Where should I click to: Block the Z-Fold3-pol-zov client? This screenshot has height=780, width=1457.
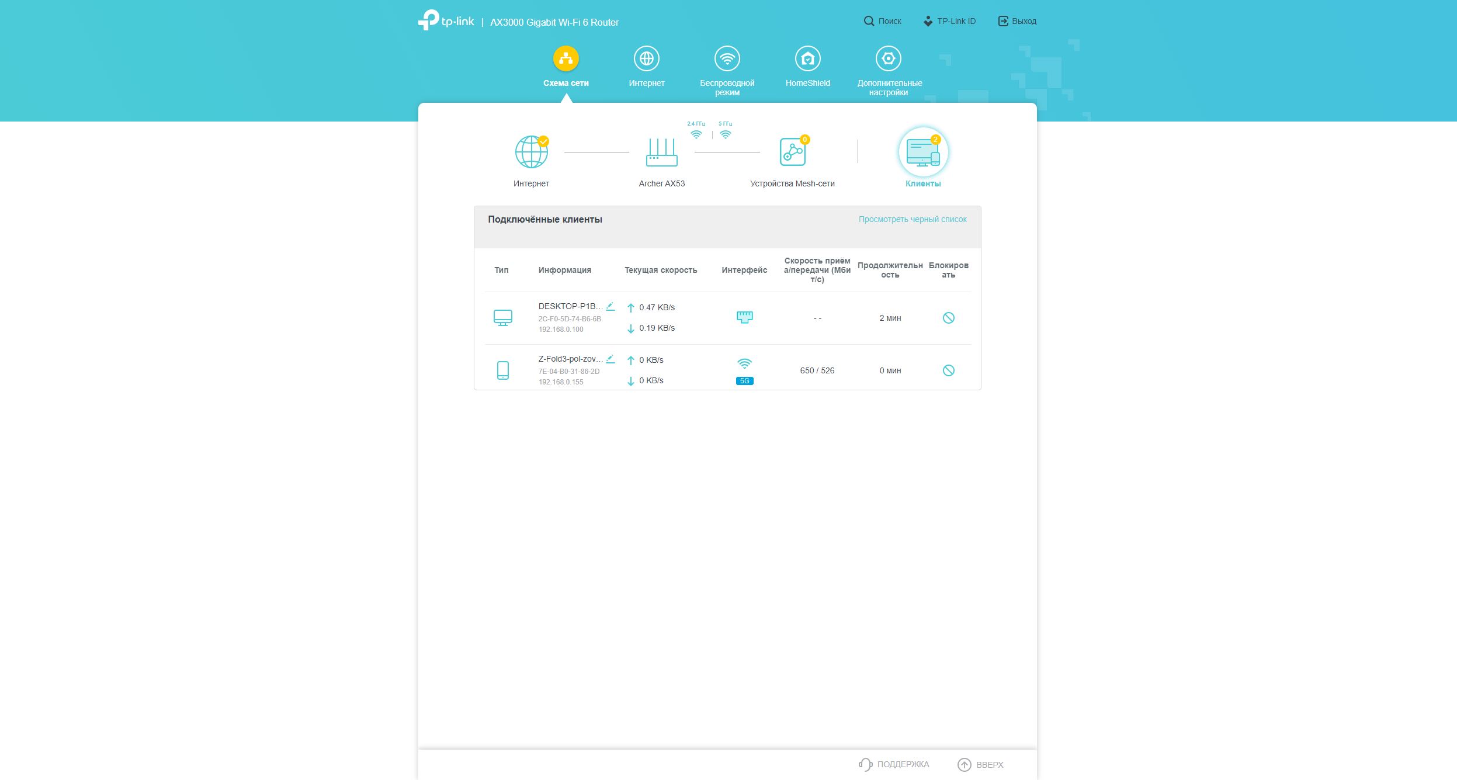[x=948, y=370]
